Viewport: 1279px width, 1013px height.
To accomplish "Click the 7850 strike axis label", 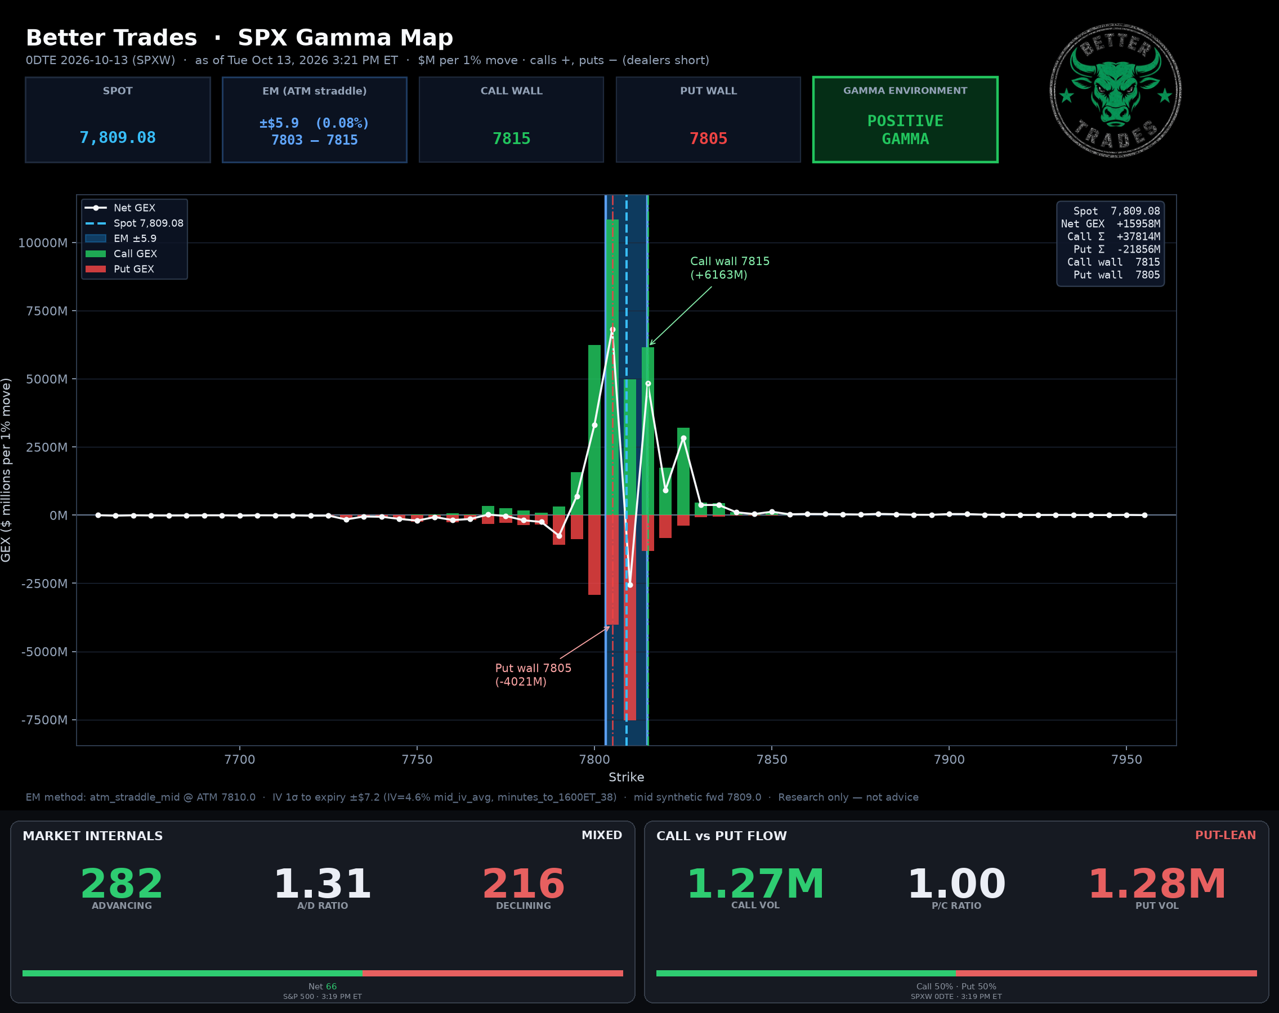I will [x=772, y=759].
